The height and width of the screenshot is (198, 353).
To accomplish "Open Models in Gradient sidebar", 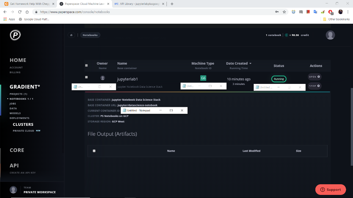I will 15,113.
